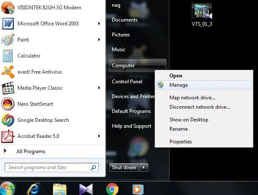Click the Search programs and files box
The image size is (258, 195).
click(52, 168)
